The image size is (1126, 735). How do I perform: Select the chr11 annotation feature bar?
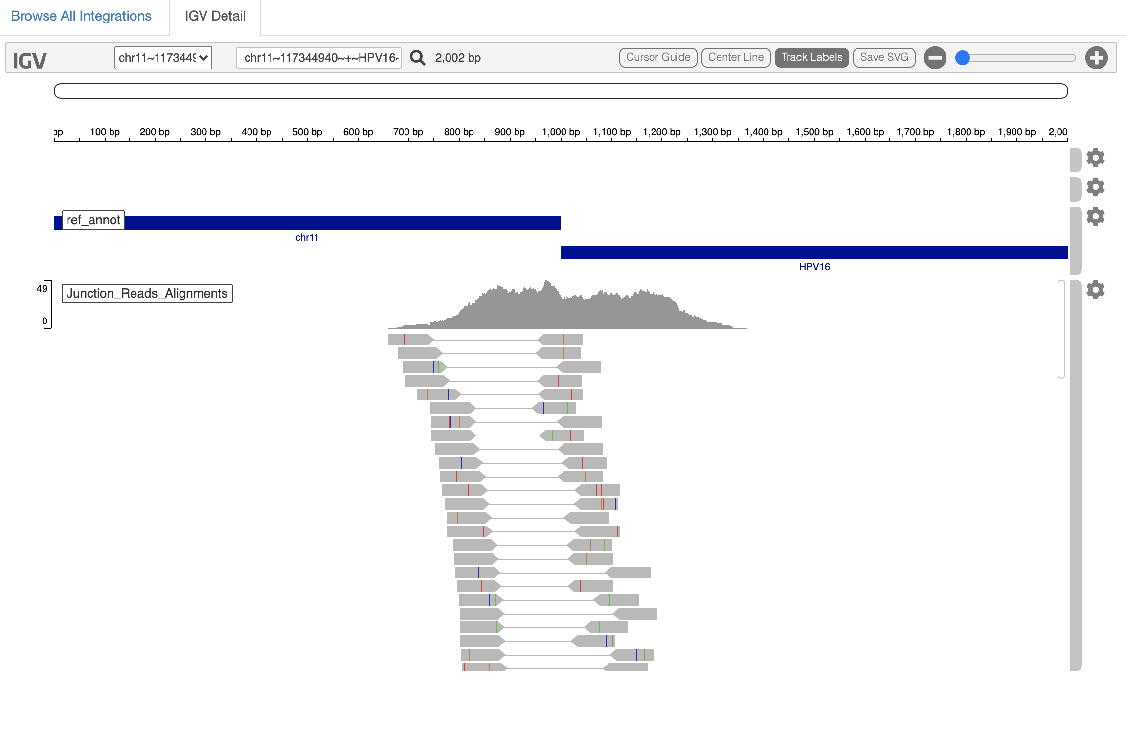(x=307, y=223)
